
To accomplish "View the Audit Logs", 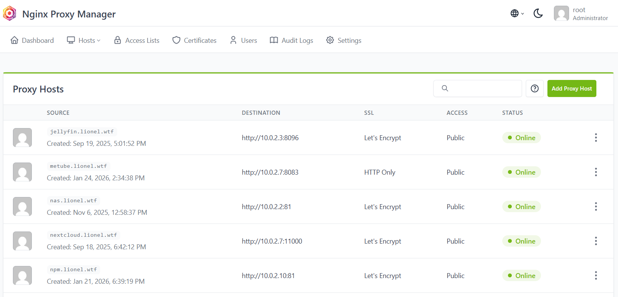I will tap(291, 41).
